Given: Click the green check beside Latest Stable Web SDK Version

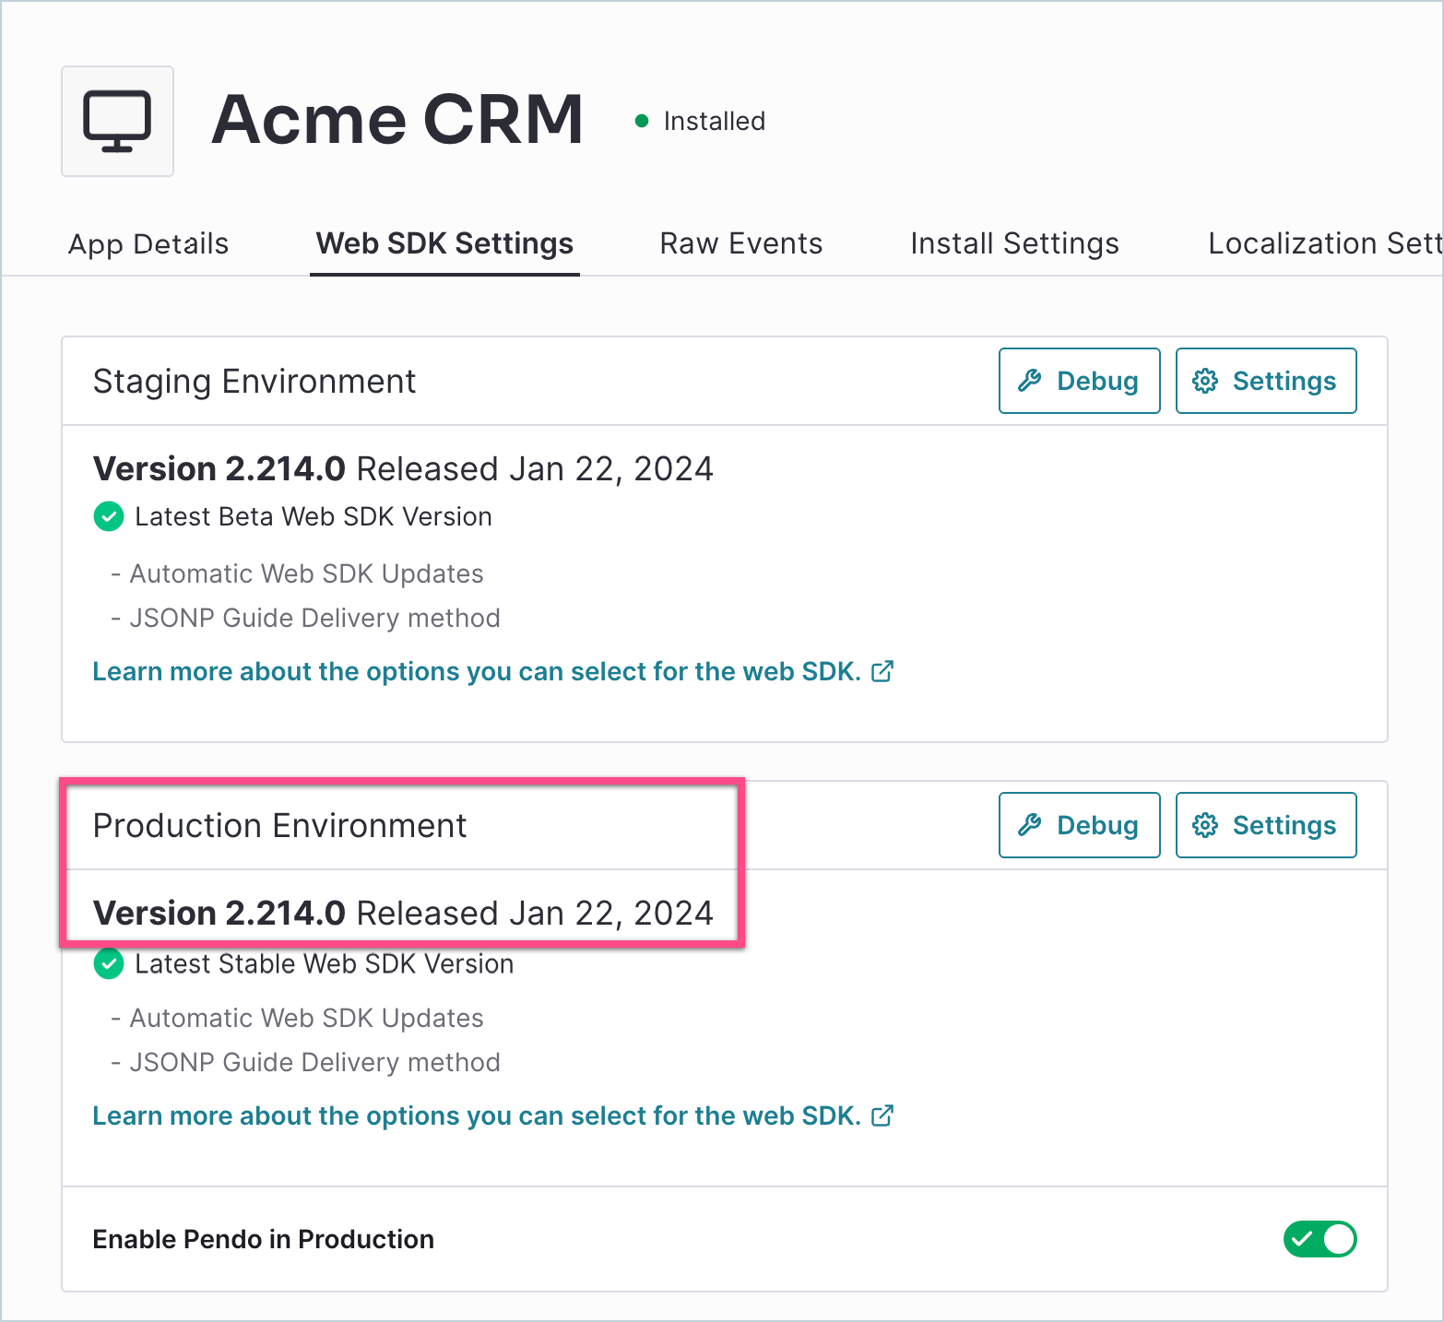Looking at the screenshot, I should [109, 964].
